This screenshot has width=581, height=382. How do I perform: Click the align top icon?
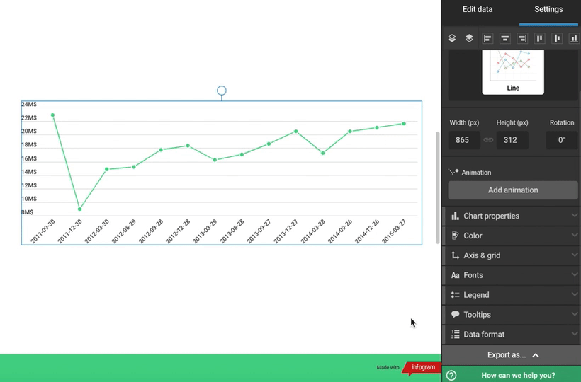coord(539,38)
